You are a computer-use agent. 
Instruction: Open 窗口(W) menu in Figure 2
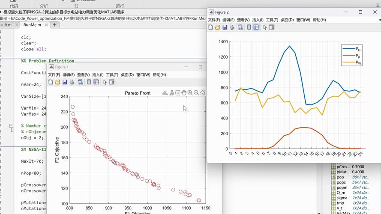pos(303,20)
